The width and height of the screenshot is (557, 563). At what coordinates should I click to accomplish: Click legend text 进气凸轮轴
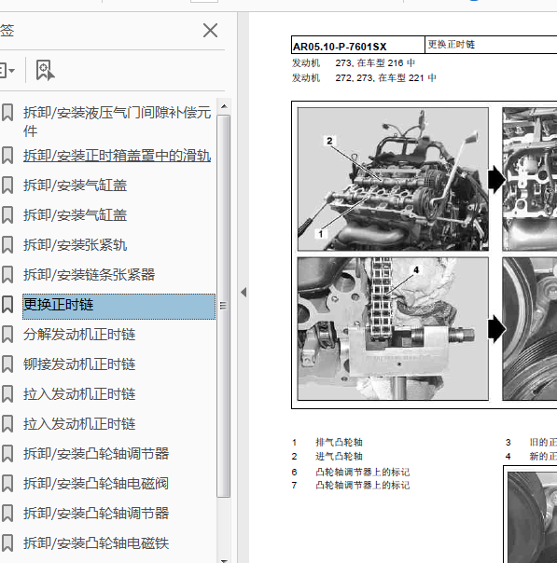[x=339, y=456]
